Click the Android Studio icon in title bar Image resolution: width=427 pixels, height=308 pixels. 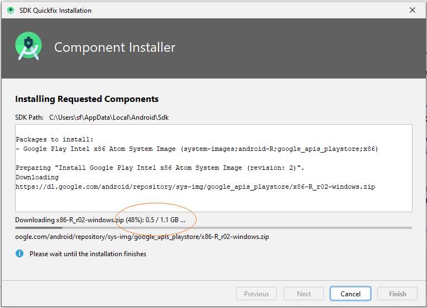[11, 11]
